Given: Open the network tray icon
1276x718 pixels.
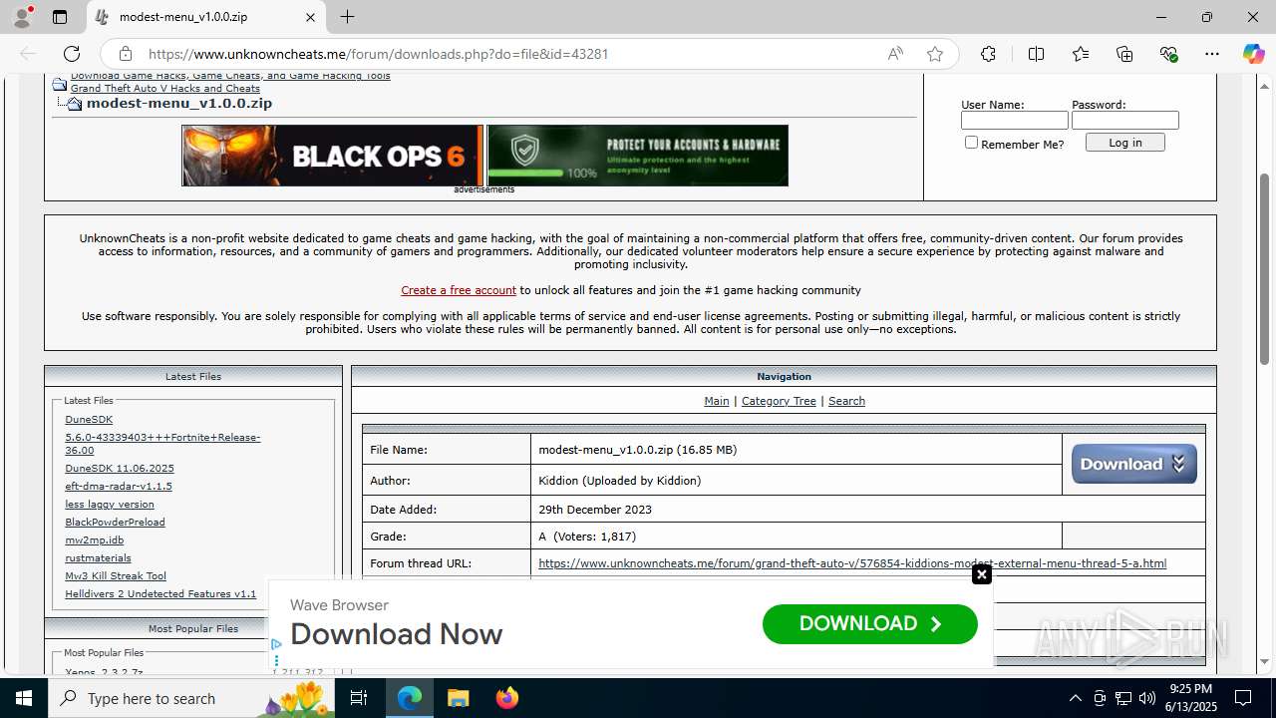Looking at the screenshot, I should coord(1123,698).
